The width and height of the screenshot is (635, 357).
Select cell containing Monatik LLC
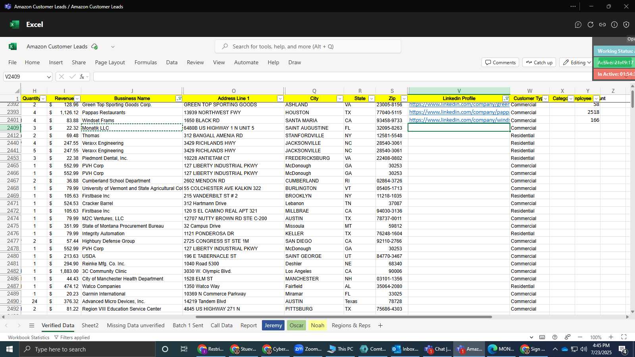click(x=132, y=128)
